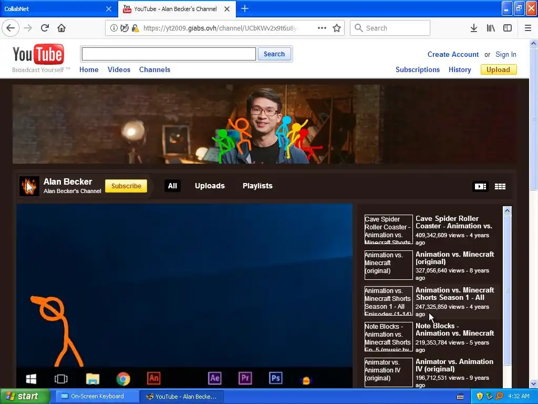Click the Adobe Animate icon in video
This screenshot has width=538, height=404.
tap(154, 378)
